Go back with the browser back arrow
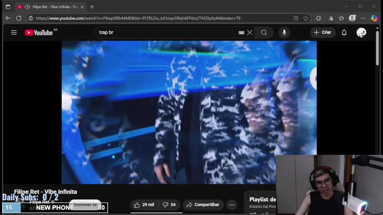 point(8,18)
